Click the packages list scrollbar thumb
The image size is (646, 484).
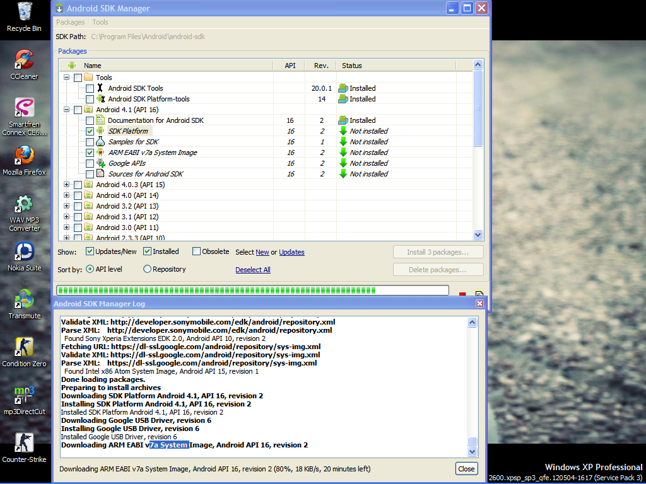(478, 108)
